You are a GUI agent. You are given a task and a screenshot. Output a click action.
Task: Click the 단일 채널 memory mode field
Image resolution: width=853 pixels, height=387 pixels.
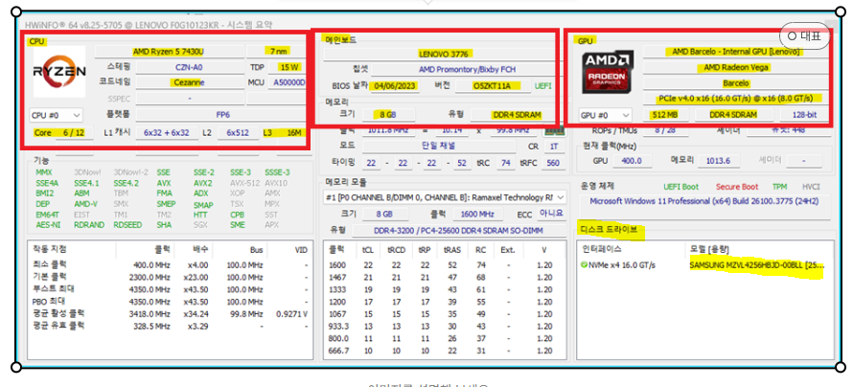[x=439, y=147]
